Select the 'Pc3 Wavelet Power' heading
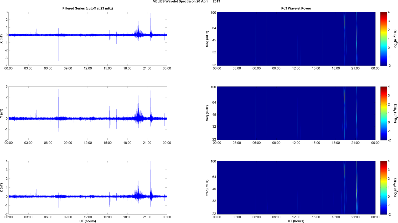This screenshot has height=223, width=398. (x=296, y=8)
